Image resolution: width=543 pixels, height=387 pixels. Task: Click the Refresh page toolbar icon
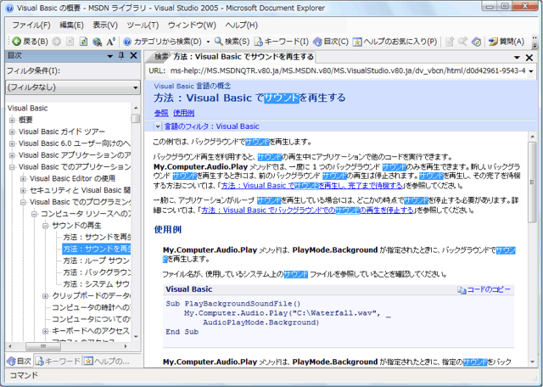(83, 42)
